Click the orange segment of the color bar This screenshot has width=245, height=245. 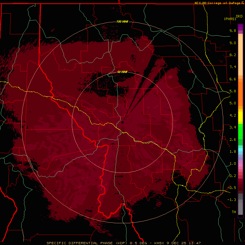point(240,94)
